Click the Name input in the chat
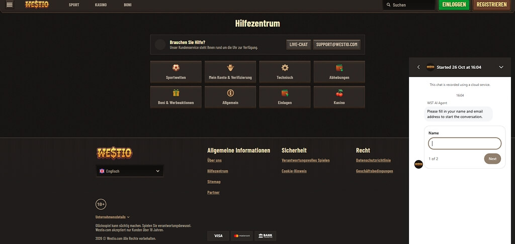The image size is (515, 244). 465,144
